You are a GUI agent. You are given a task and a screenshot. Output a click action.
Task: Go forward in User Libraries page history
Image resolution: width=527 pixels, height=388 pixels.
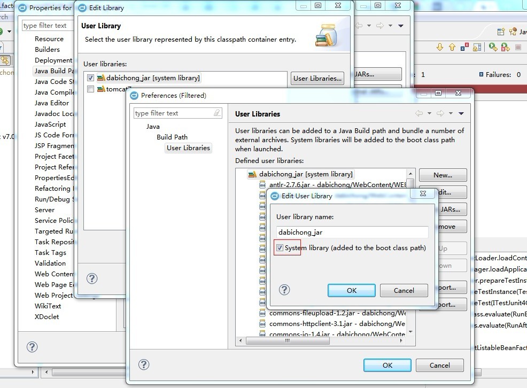(x=440, y=113)
